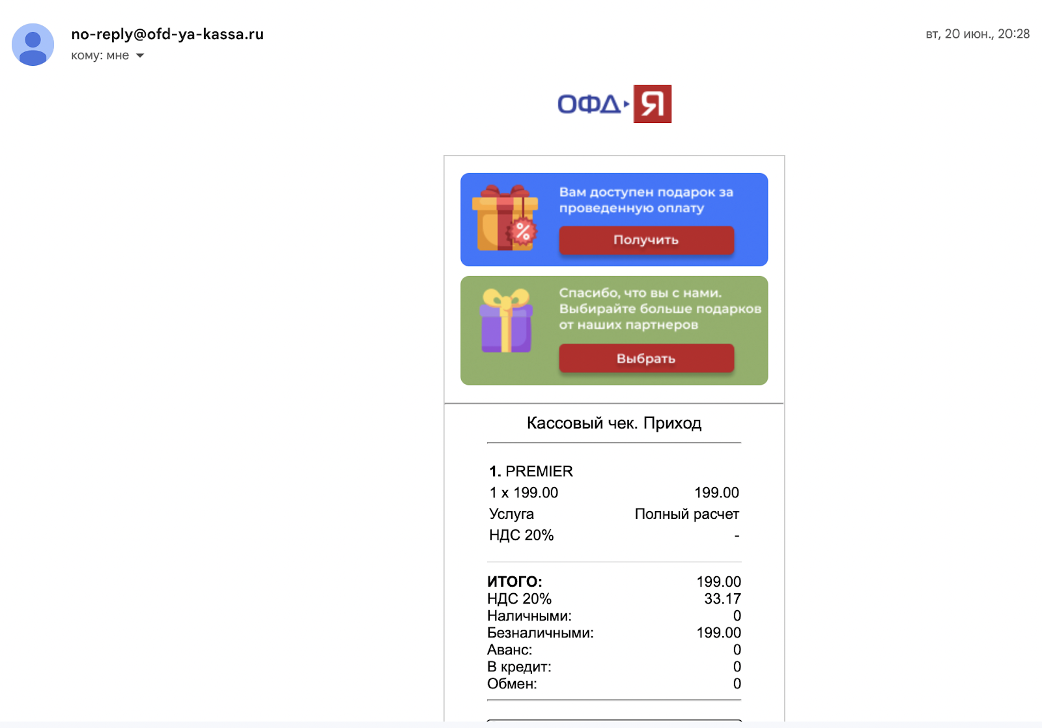Click the кому: мне recipient text
The height and width of the screenshot is (728, 1042).
(x=100, y=55)
